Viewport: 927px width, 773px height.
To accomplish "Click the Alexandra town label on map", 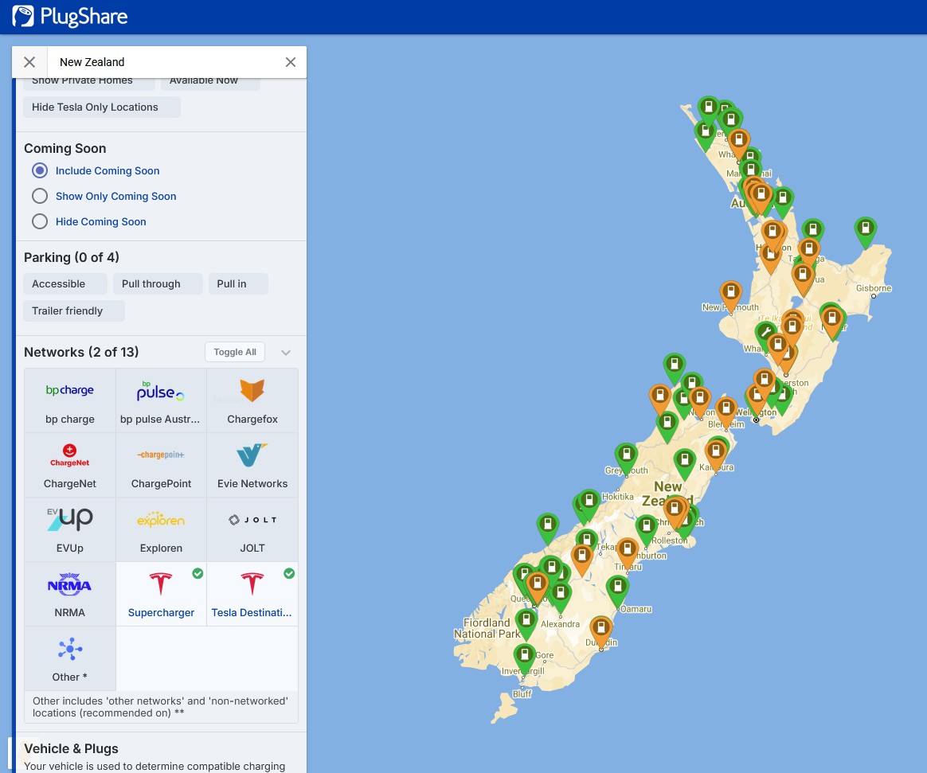I will coord(560,624).
